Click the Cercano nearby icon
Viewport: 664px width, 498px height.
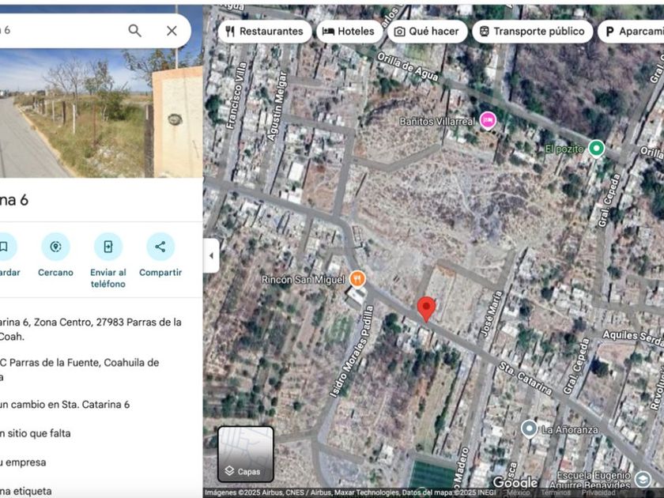[55, 247]
